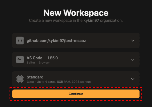Select the github.com/kykim97/test-msaez repository text
152x107 pixels.
56,41
